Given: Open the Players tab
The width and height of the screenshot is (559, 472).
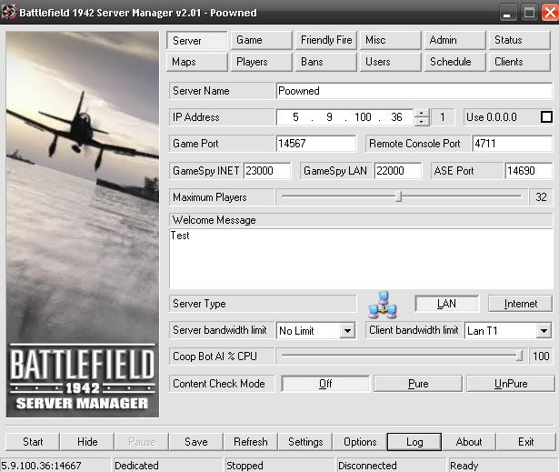Looking at the screenshot, I should click(x=261, y=62).
